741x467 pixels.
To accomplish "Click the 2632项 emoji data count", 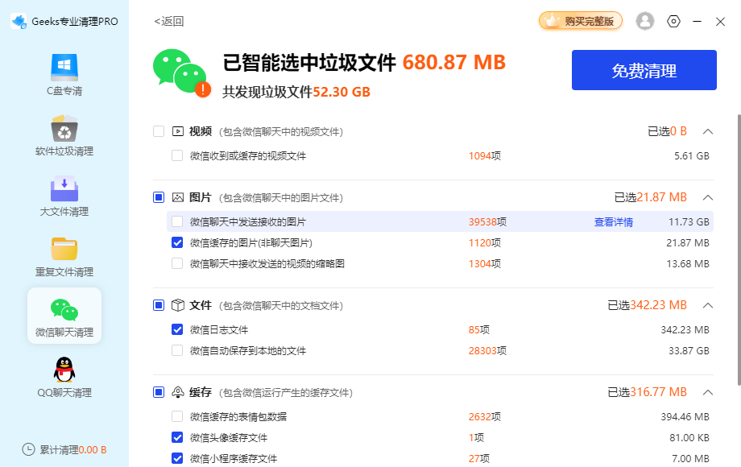I will coord(485,416).
